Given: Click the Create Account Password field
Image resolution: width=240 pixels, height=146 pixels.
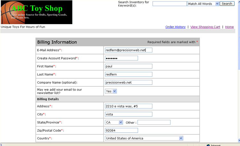Looking at the screenshot, I should (121, 58).
